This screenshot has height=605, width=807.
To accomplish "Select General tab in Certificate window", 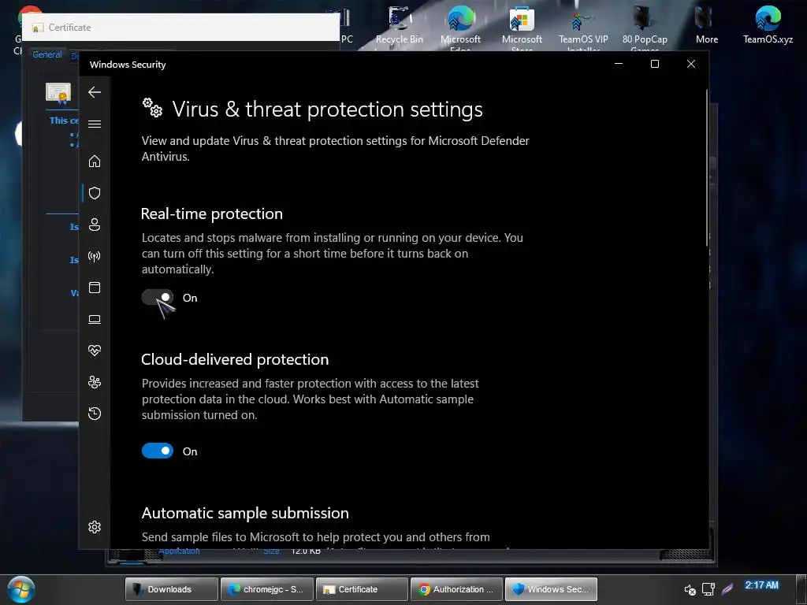I will click(x=46, y=54).
